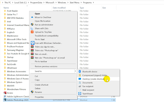The image size is (164, 103).
Task: Expand breadcrumb arrow after ProgramData
Action: click(44, 3)
